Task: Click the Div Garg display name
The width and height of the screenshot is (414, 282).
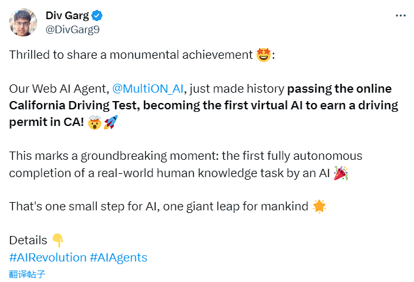Action: [67, 15]
